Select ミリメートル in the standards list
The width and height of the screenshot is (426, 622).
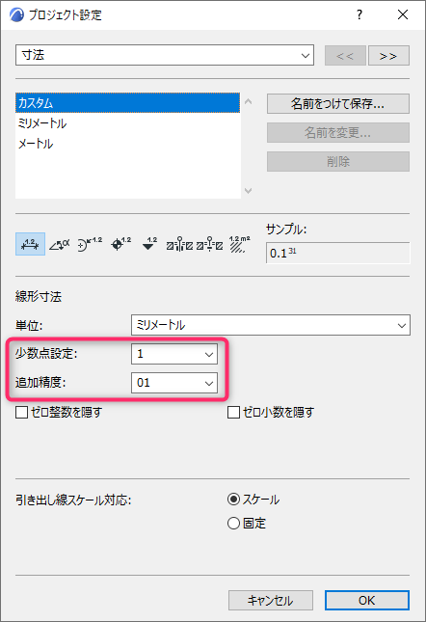[127, 123]
